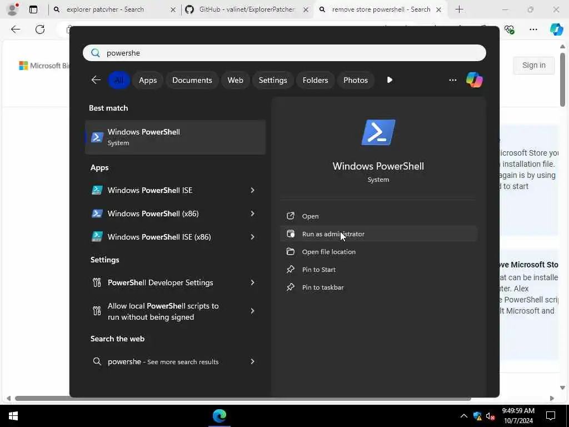Image resolution: width=569 pixels, height=427 pixels.
Task: Click the Copilot icon in search panel
Action: [475, 80]
